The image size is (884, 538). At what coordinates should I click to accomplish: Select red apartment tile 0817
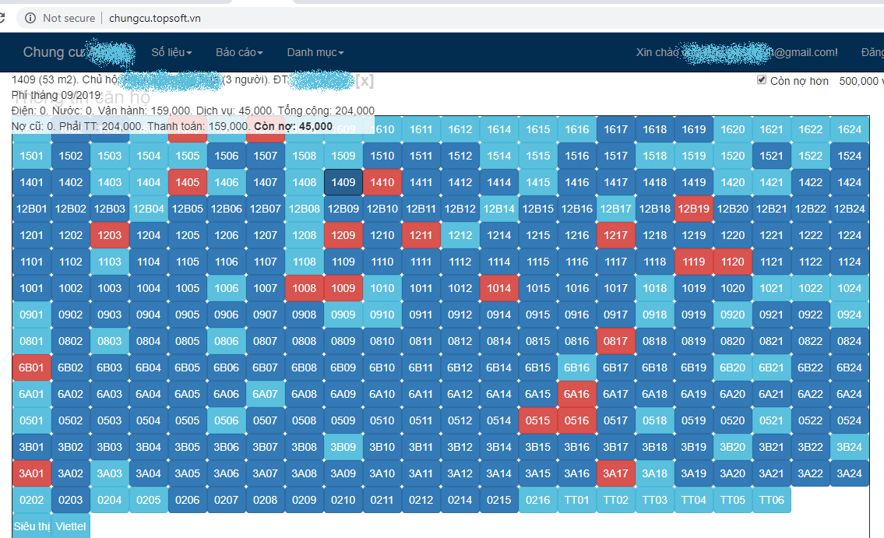click(x=615, y=341)
